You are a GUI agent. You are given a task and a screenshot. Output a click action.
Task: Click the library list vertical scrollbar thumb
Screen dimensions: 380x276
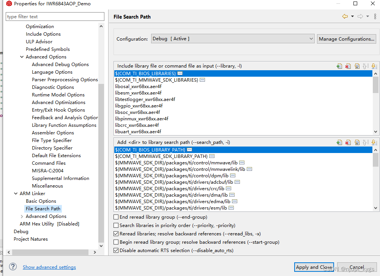point(375,85)
